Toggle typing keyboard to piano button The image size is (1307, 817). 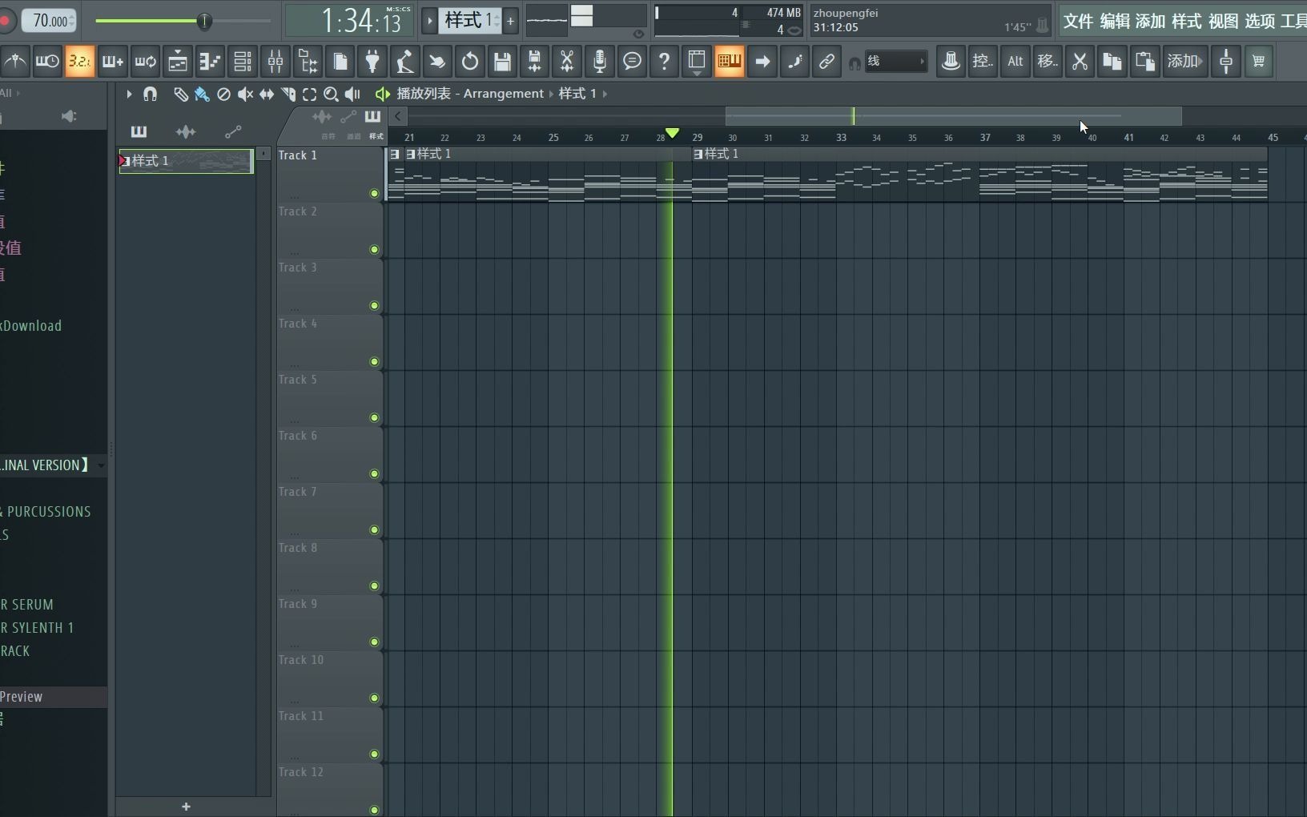click(730, 61)
